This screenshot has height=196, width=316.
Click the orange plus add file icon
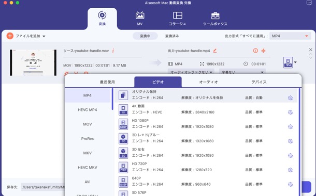10,36
